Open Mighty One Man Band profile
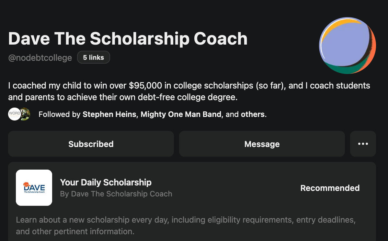This screenshot has width=388, height=241. click(x=181, y=114)
